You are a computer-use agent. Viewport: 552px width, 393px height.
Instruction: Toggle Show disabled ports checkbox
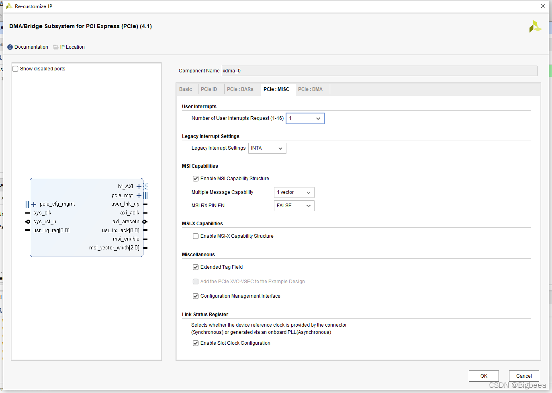tap(15, 69)
